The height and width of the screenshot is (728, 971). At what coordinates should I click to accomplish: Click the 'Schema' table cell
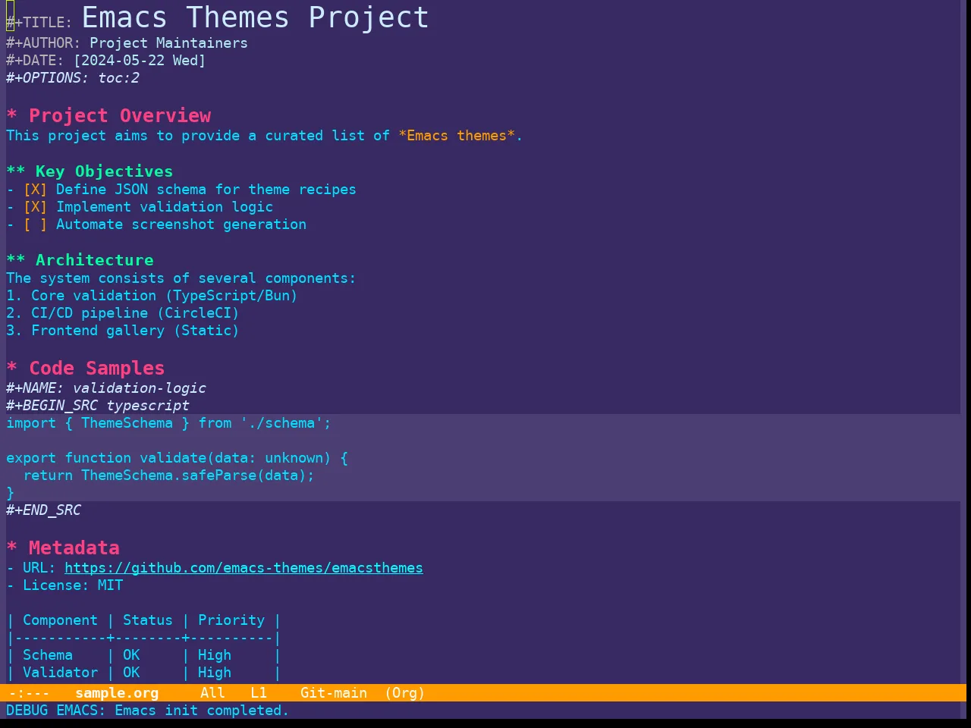pos(48,655)
